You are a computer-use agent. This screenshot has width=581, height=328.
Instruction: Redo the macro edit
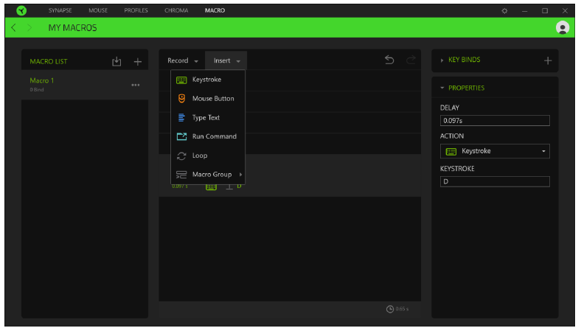coord(411,60)
